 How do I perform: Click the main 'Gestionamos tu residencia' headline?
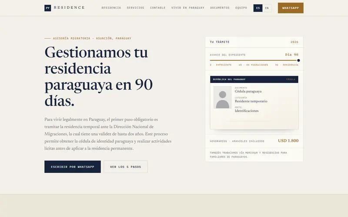(x=99, y=76)
